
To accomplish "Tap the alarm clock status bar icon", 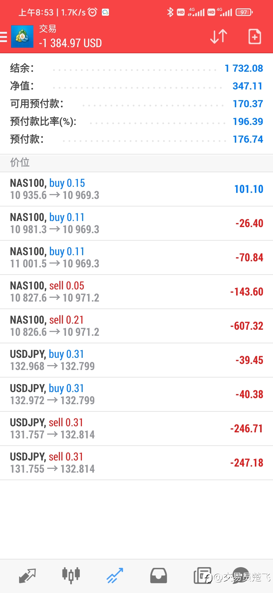I will coord(92,12).
